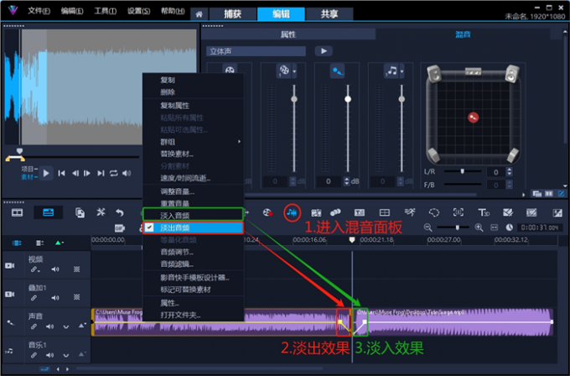
Task: Step back one frame
Action: [75, 173]
